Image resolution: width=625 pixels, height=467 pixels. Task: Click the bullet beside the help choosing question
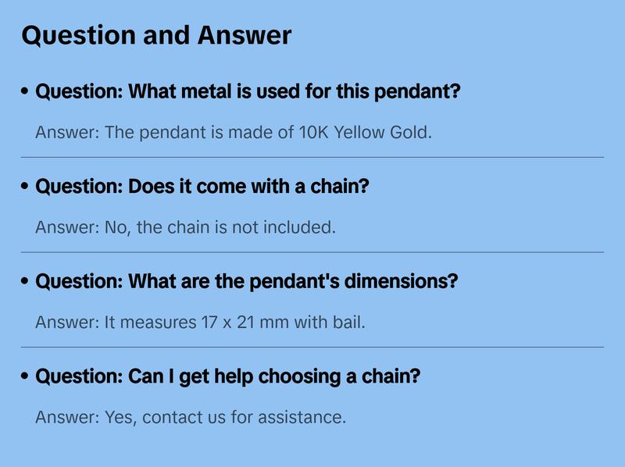tap(26, 376)
